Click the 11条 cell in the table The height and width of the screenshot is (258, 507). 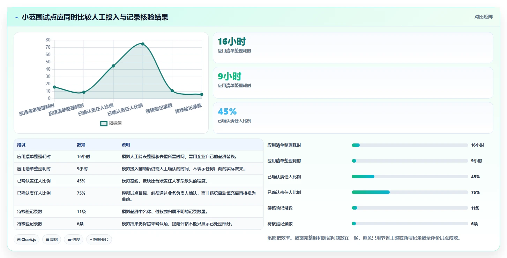coord(81,212)
